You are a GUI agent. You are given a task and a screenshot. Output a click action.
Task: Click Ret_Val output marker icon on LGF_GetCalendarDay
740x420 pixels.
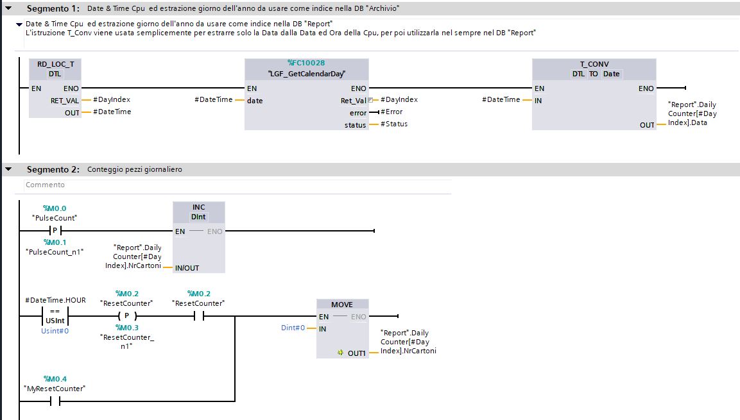pyautogui.click(x=370, y=100)
